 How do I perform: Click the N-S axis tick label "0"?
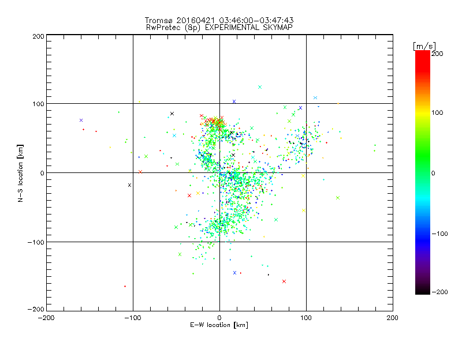[42, 173]
